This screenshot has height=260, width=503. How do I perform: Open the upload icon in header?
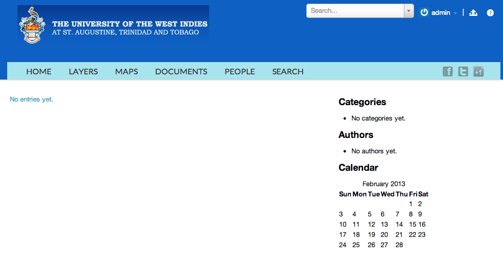pos(473,13)
